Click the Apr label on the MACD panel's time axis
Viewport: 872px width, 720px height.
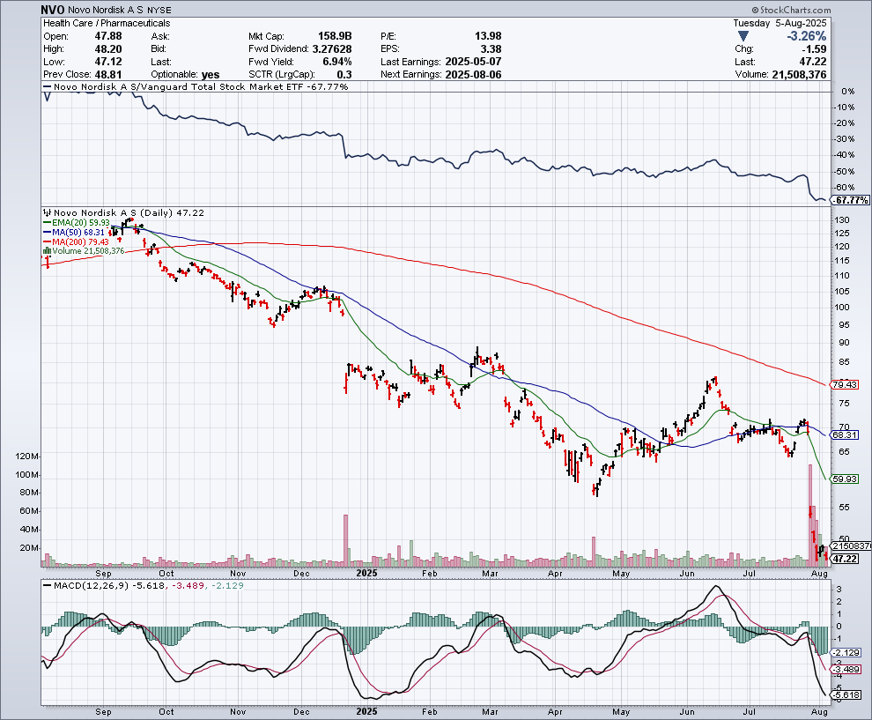point(555,712)
